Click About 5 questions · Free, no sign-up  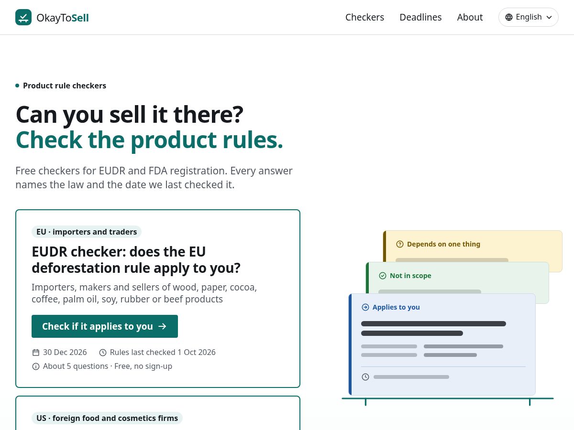coord(108,366)
